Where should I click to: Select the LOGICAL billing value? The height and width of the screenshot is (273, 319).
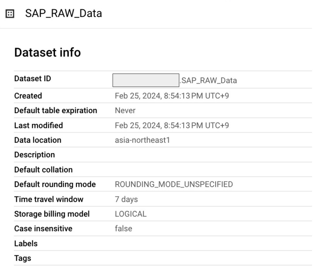(131, 214)
